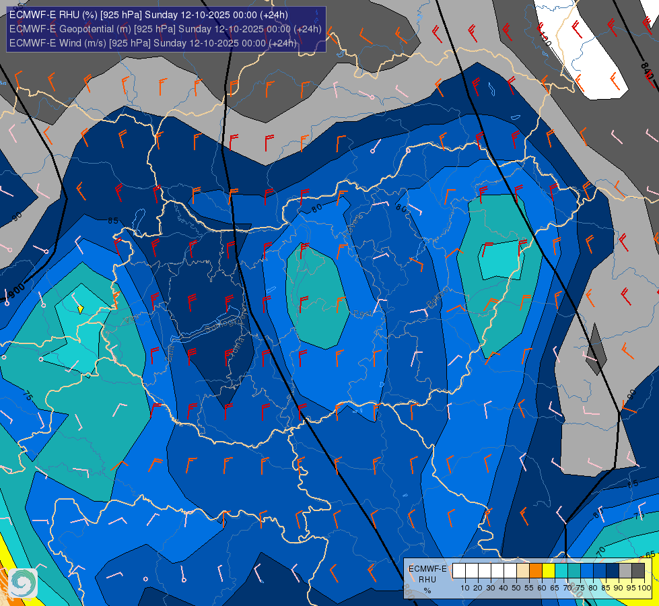The width and height of the screenshot is (659, 606).
Task: Click the faint 'Pest' place label on the map
Action: click(361, 314)
